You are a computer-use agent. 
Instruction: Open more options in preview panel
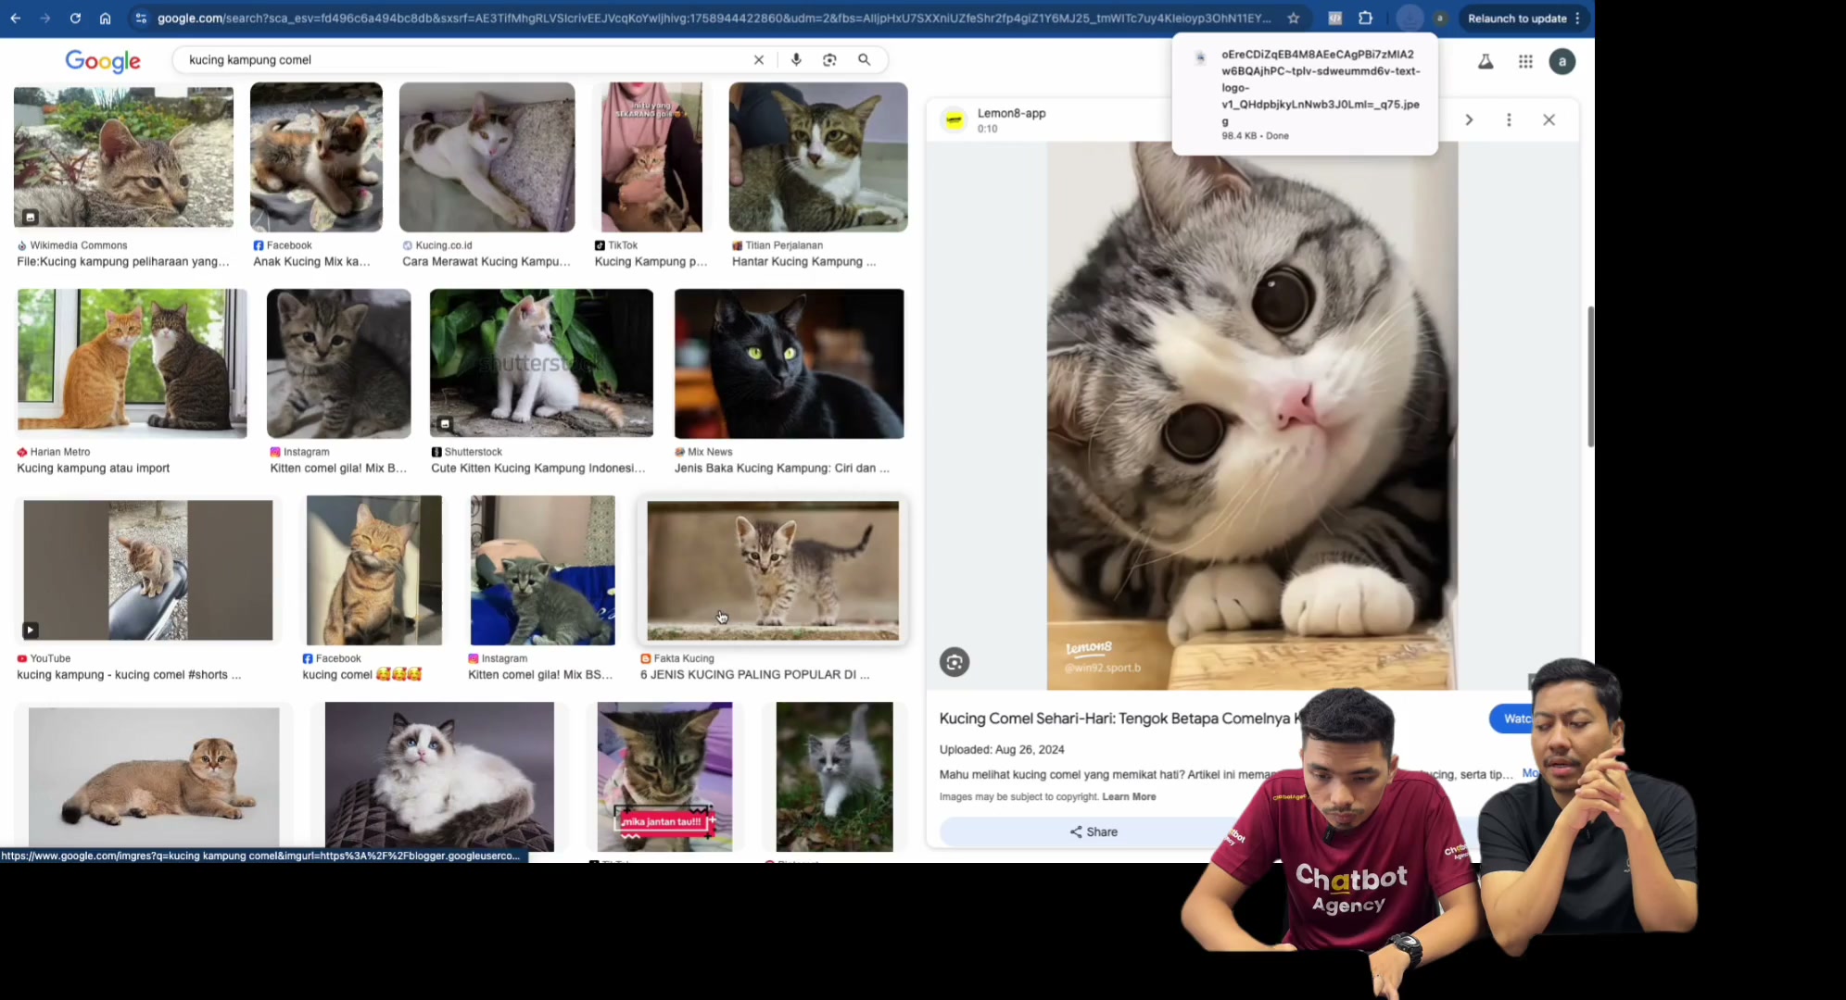pyautogui.click(x=1509, y=119)
